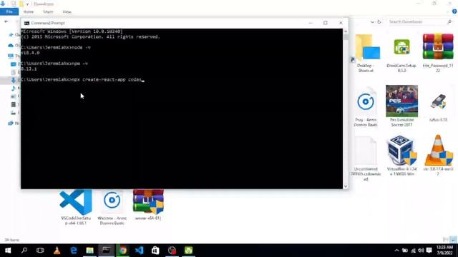
Task: Open Visual Studio Code from the taskbar
Action: click(140, 251)
